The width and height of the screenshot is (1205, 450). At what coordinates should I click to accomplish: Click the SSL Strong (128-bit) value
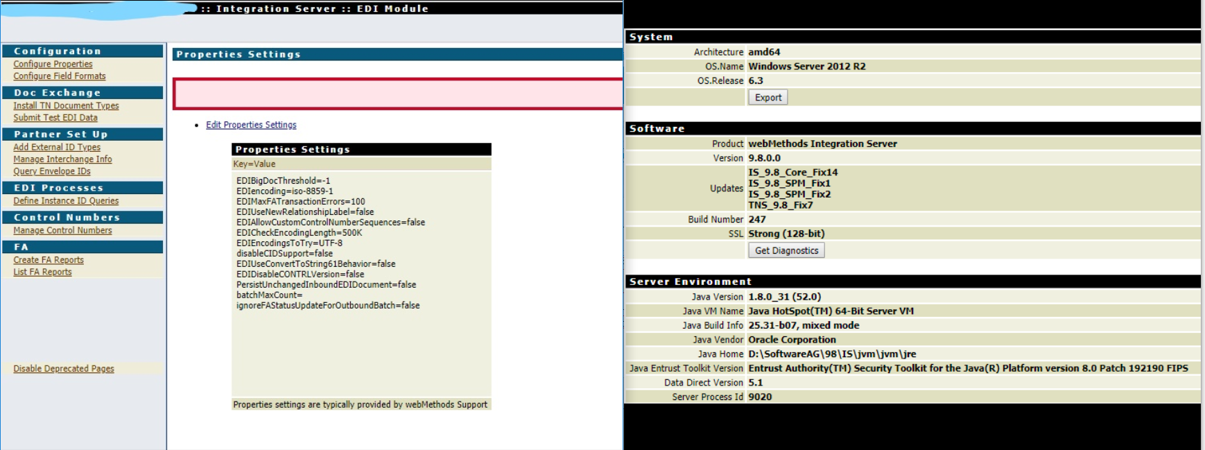[786, 234]
